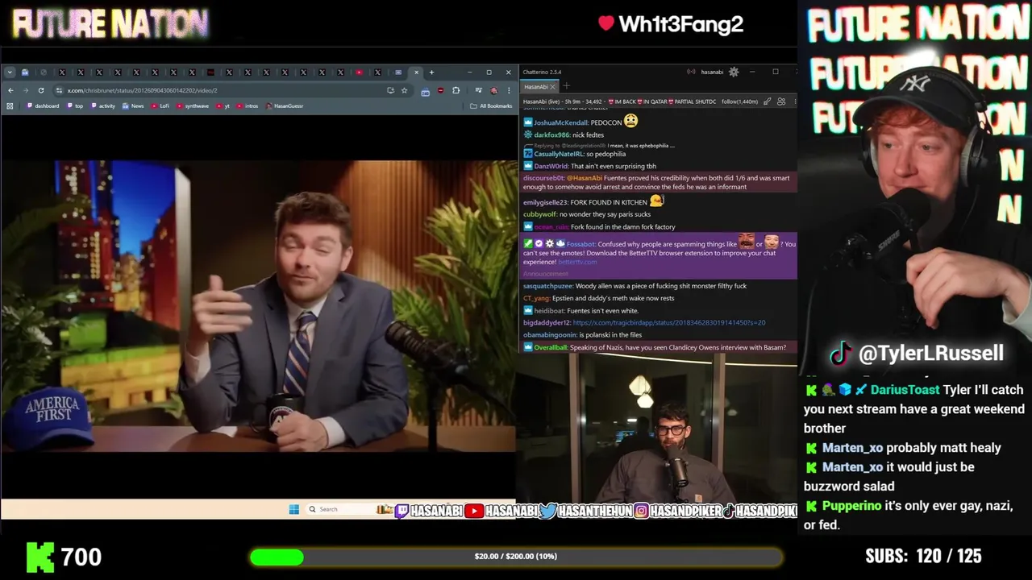Switch to the first pinned browser tab
1032x580 pixels.
25,72
